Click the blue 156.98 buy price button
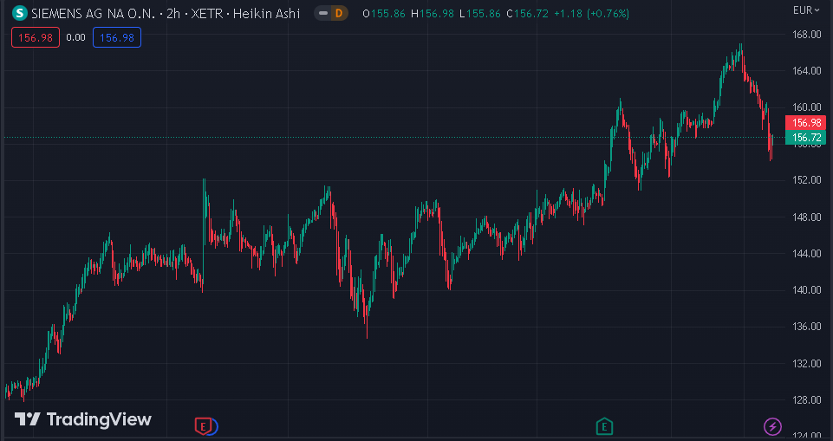The height and width of the screenshot is (441, 833). click(x=117, y=37)
